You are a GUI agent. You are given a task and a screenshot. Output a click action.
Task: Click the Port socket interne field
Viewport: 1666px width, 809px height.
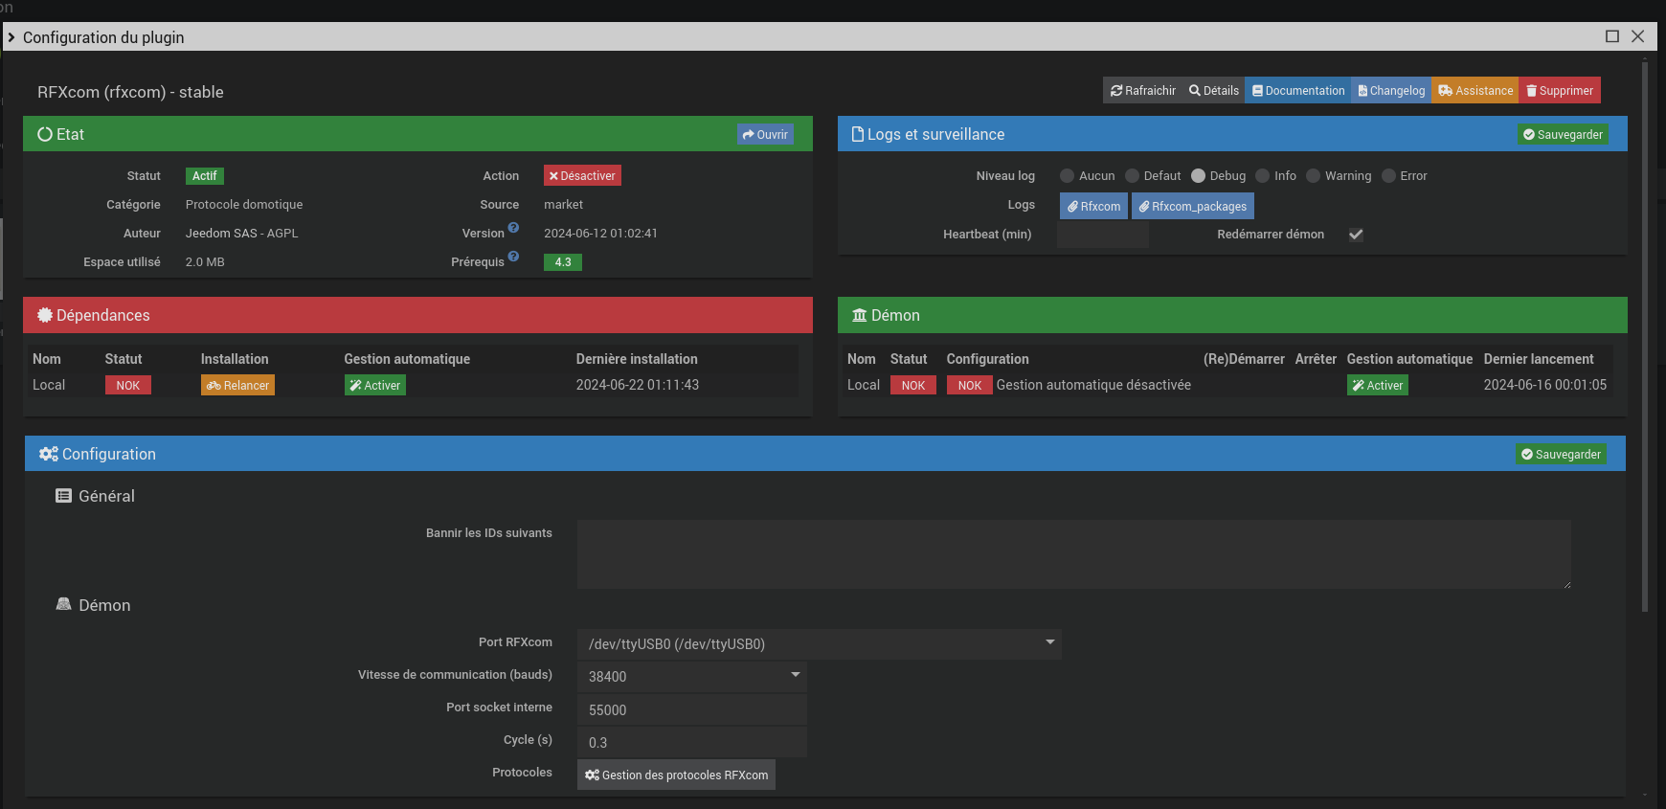click(x=691, y=709)
